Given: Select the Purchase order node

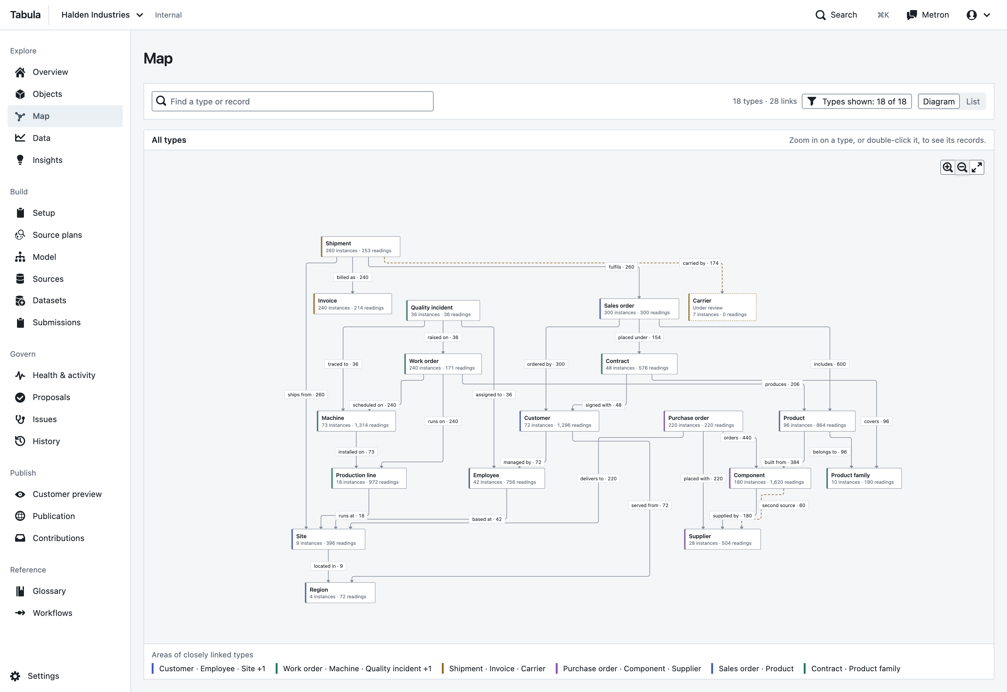Looking at the screenshot, I should (703, 421).
